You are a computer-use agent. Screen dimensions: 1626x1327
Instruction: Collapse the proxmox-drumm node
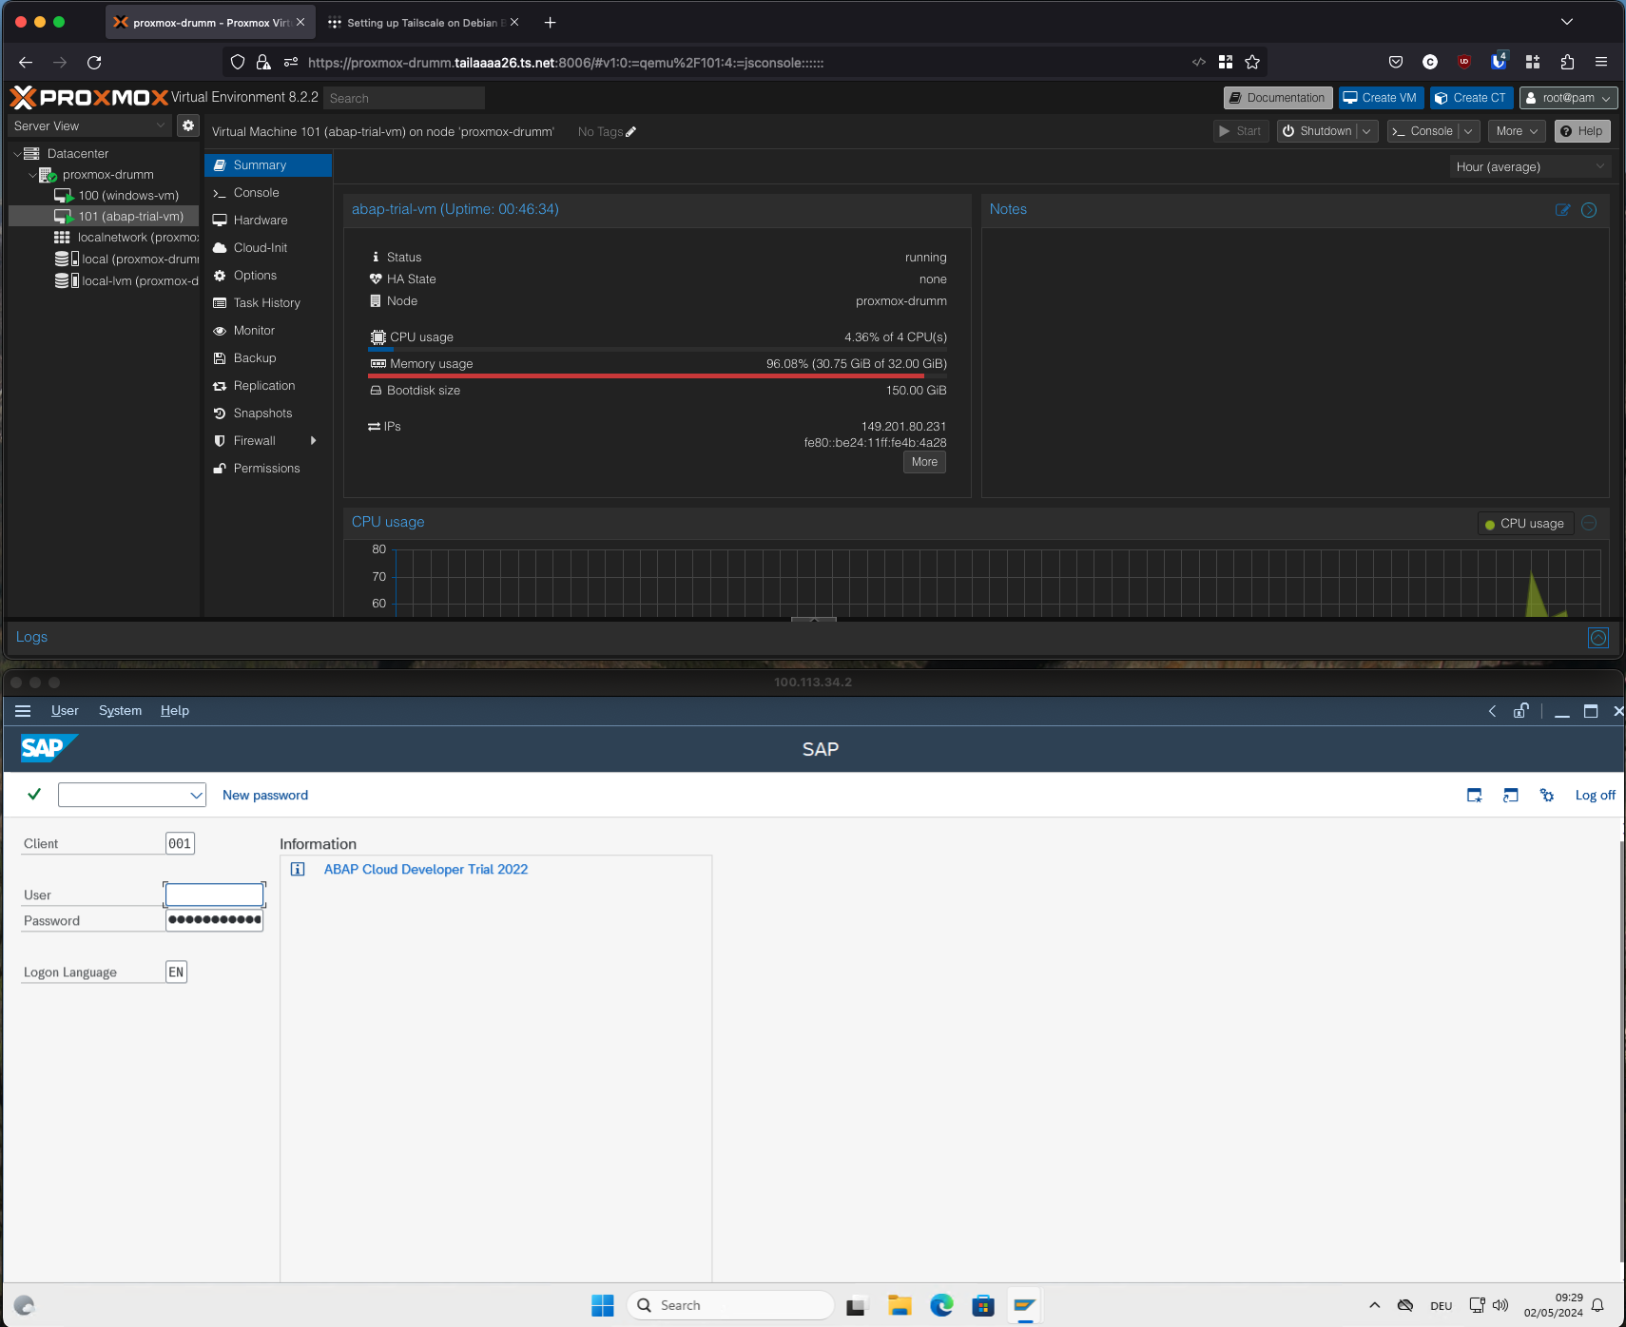tap(32, 175)
